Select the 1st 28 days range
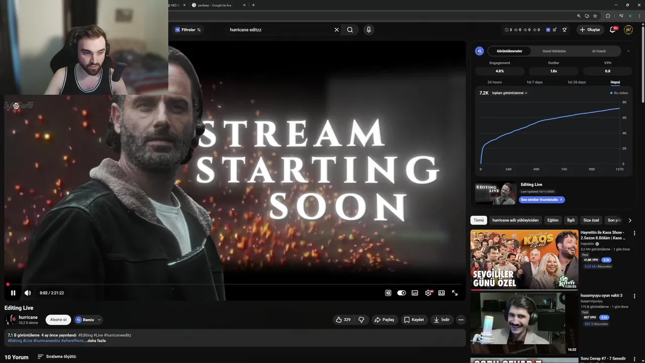This screenshot has width=645, height=363. (x=576, y=82)
